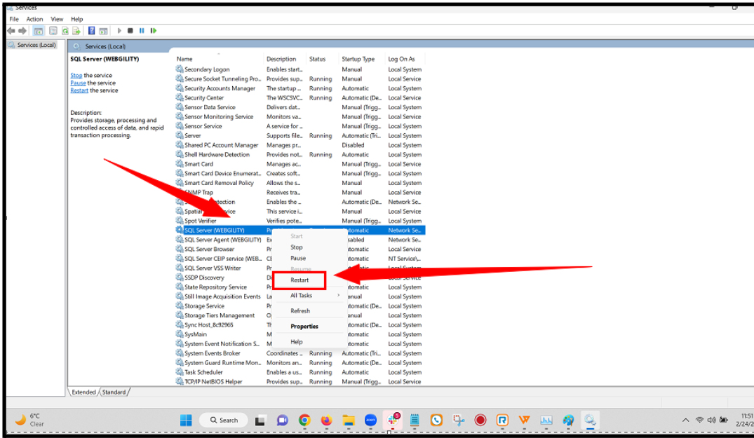Open File Explorer from the taskbar
The height and width of the screenshot is (438, 754).
tap(349, 420)
